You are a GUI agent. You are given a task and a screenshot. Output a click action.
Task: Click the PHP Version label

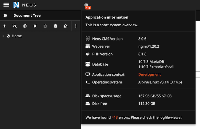[x=102, y=54]
